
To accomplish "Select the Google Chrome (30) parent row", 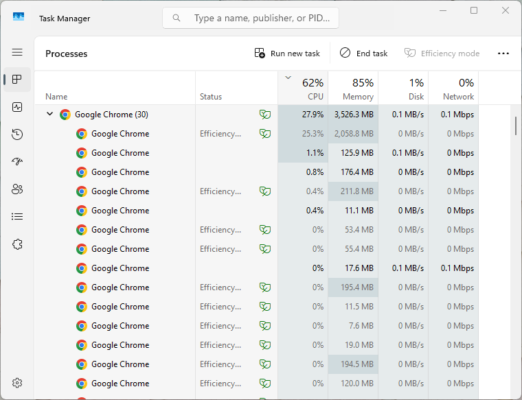I will coord(256,115).
